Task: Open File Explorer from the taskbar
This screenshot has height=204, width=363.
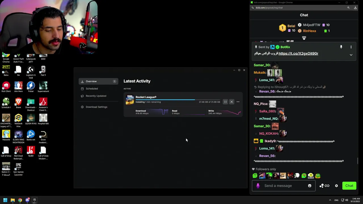Action: 12,200
